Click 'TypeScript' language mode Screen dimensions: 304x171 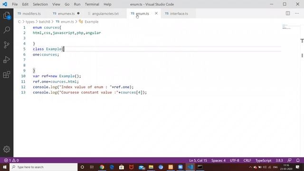click(x=263, y=161)
